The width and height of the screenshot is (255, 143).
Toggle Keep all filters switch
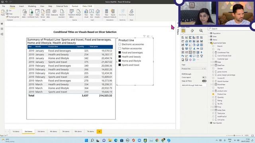coord(204,81)
